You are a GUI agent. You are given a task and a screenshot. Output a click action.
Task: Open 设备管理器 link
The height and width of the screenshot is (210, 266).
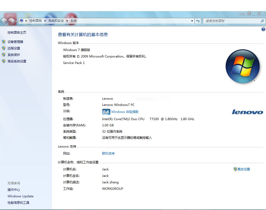pos(15,42)
